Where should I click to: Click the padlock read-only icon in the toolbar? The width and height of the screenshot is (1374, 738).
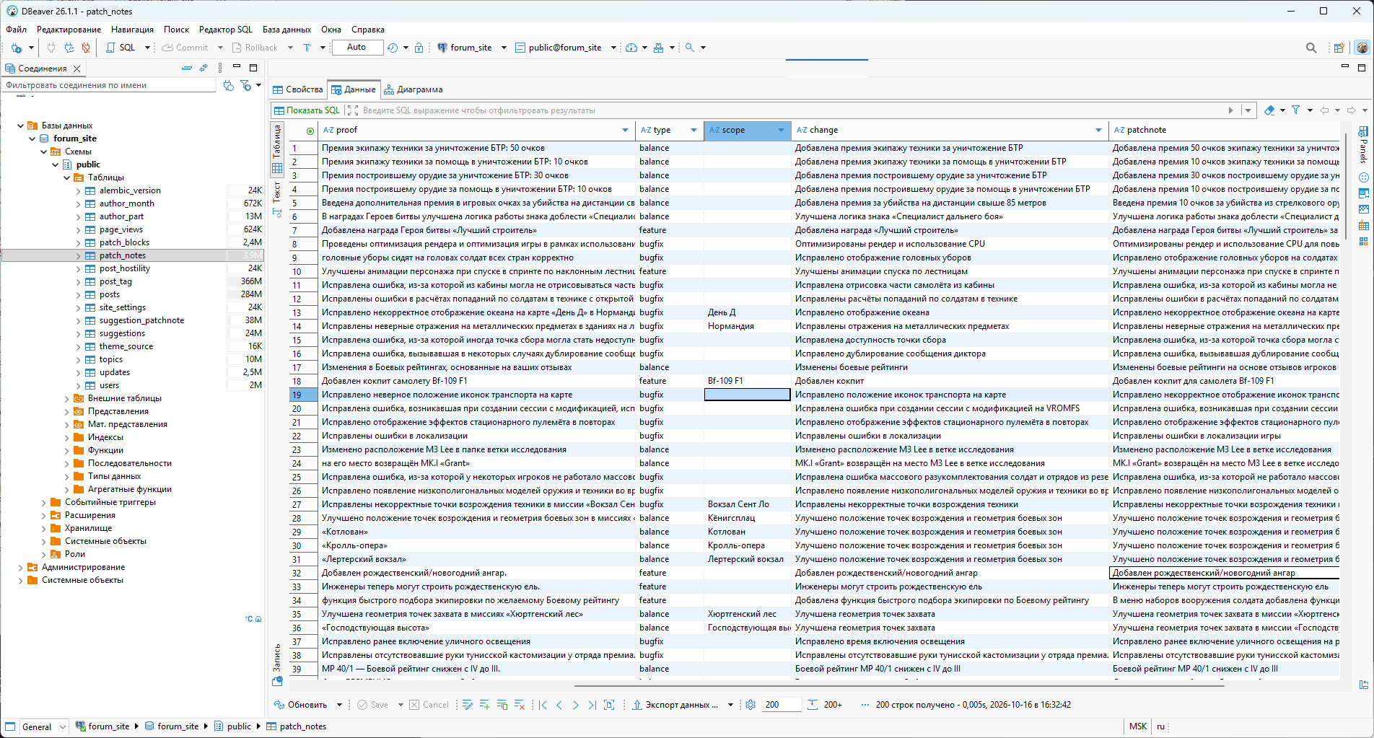(419, 48)
